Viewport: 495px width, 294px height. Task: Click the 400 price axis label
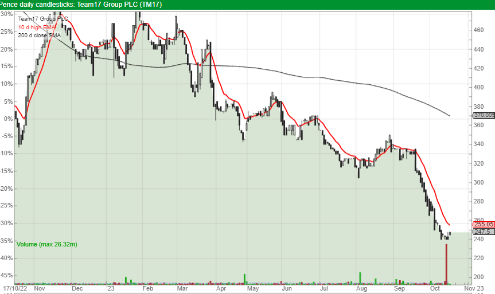[x=478, y=87]
